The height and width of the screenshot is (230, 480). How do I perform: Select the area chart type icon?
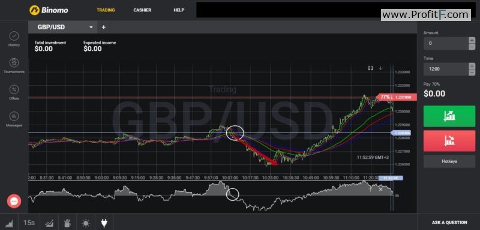point(9,223)
